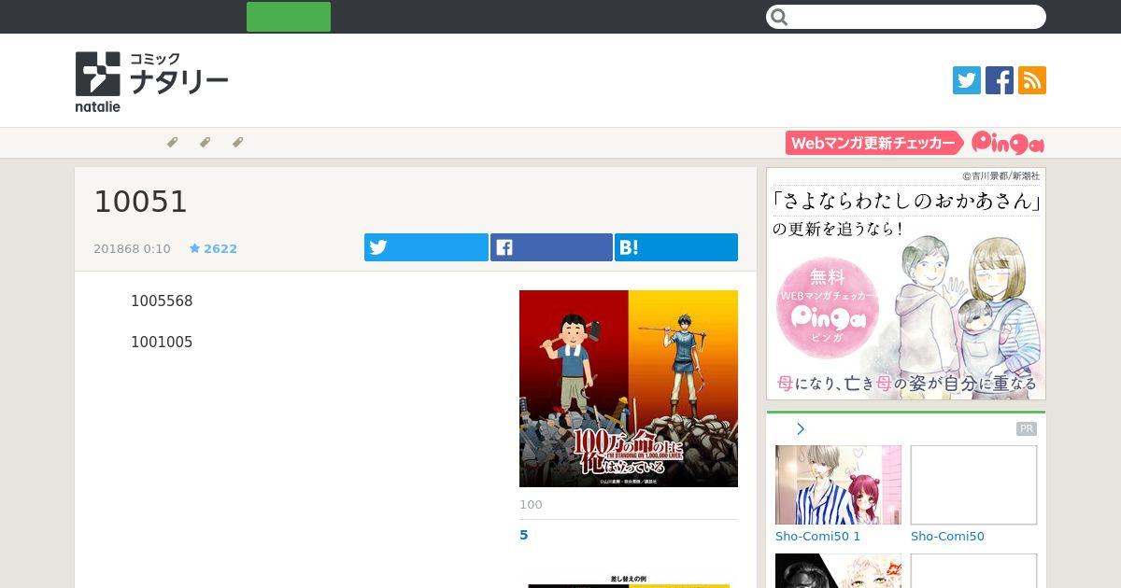The image size is (1121, 588).
Task: Open the Facebook icon in header
Action: (1000, 80)
